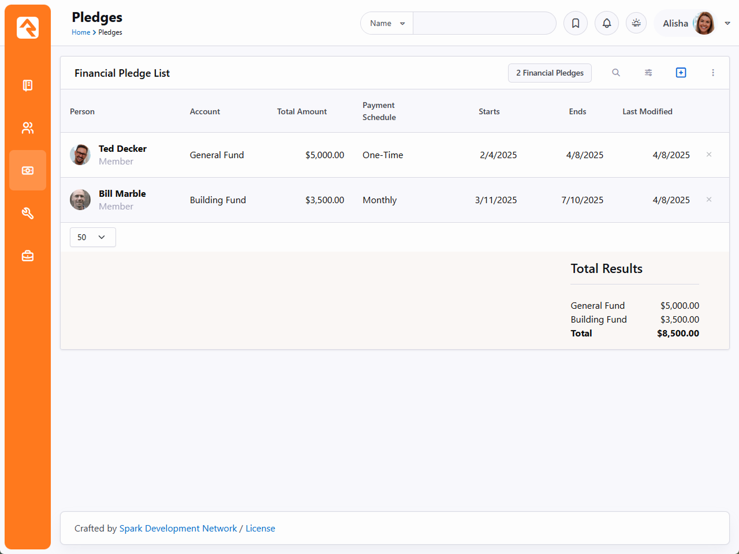Open the Admin Tools wrench icon
This screenshot has height=554, width=739.
click(28, 214)
